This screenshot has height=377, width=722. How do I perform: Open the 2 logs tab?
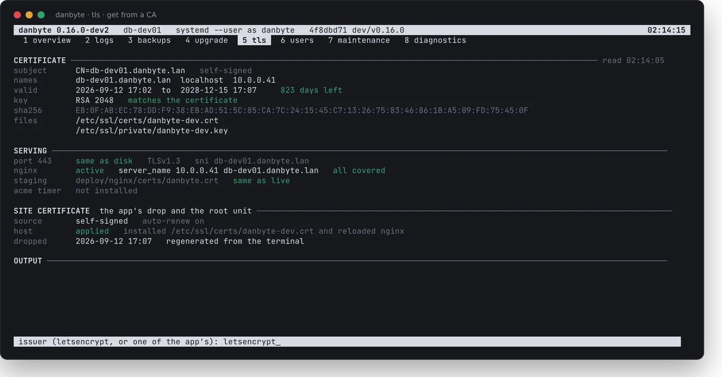pyautogui.click(x=99, y=40)
